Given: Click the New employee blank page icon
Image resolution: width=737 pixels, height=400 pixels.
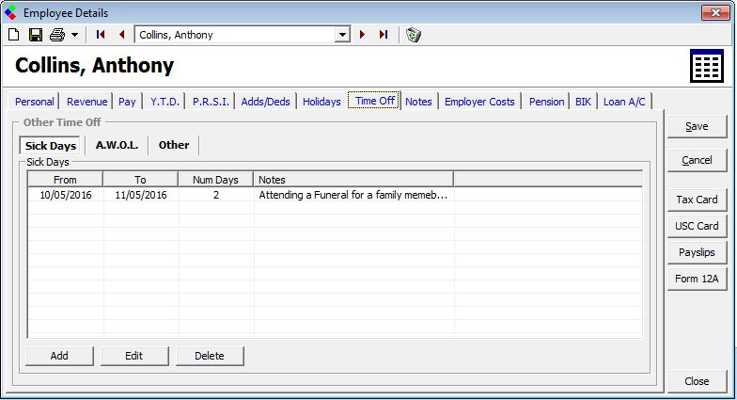Looking at the screenshot, I should pos(13,35).
